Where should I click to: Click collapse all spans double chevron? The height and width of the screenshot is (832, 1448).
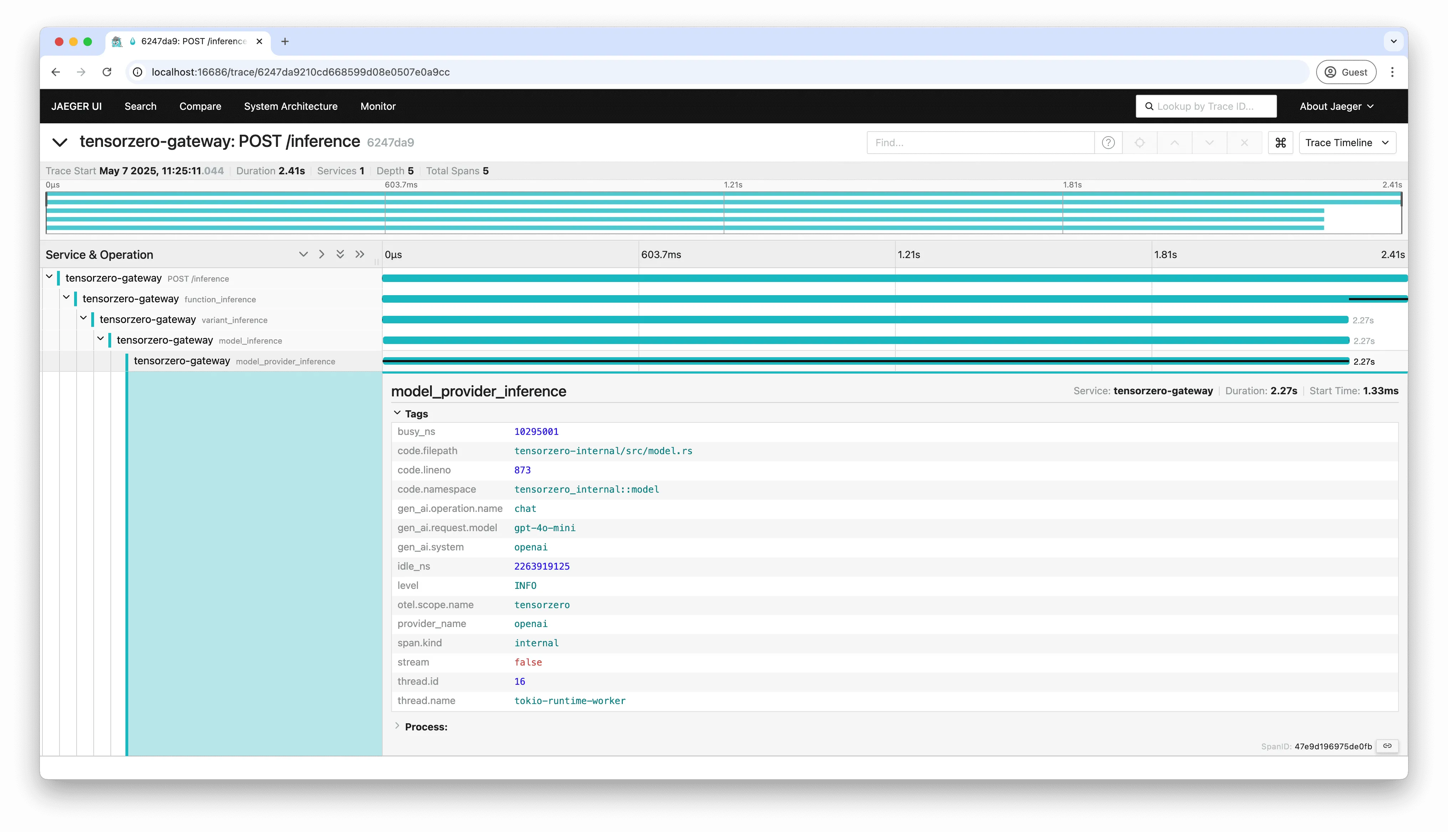360,254
